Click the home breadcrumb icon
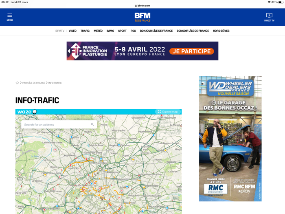Screen dimensions: 285x214 pos(17,83)
